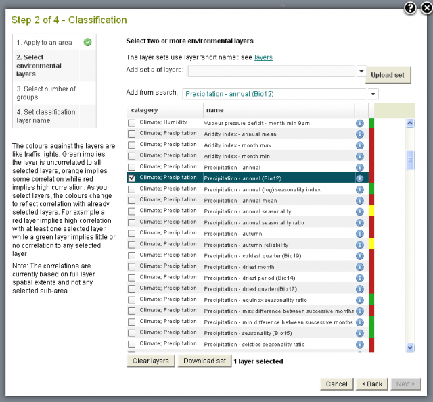This screenshot has height=402, width=433.
Task: Click the Clear layers button
Action: 150,361
